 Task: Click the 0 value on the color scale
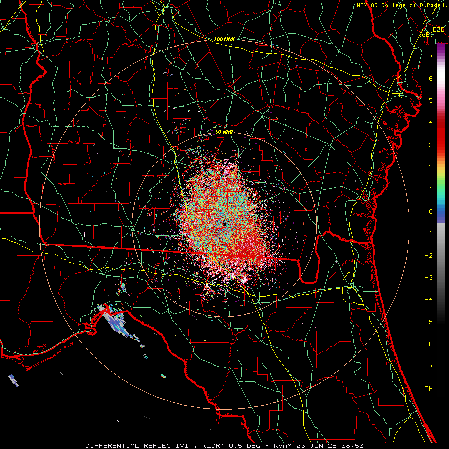tap(431, 212)
